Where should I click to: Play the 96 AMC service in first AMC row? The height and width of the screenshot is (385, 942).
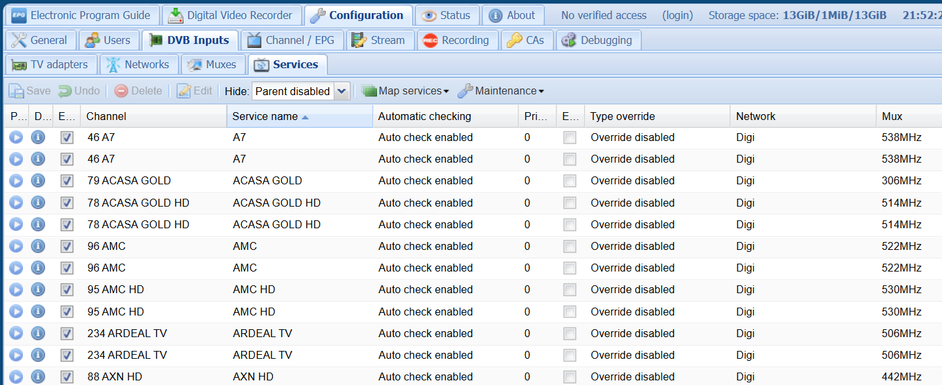(x=16, y=246)
